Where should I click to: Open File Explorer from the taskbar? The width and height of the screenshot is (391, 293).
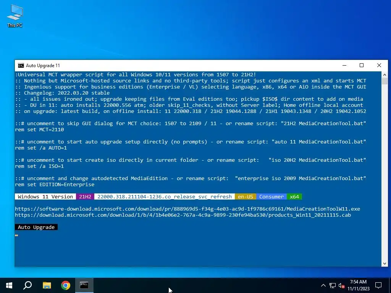(x=47, y=285)
